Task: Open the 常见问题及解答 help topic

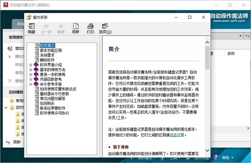Action: pos(53,99)
